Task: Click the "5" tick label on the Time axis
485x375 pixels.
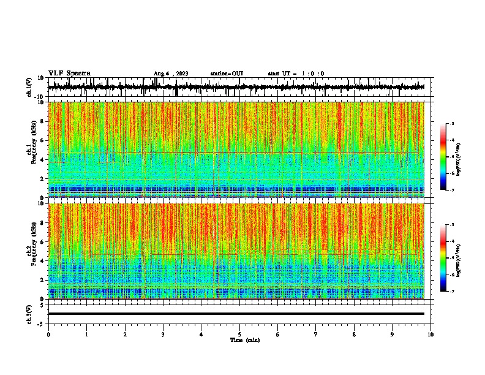Action: click(239, 335)
